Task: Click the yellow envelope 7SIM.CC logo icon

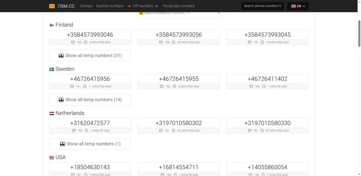Action: [52, 6]
